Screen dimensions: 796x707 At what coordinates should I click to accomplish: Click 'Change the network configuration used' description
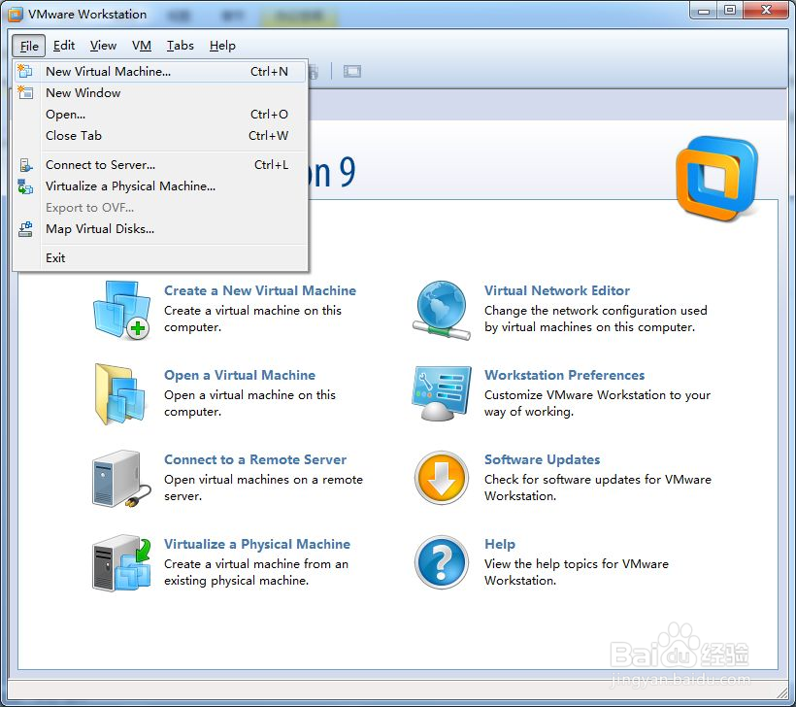tap(595, 311)
